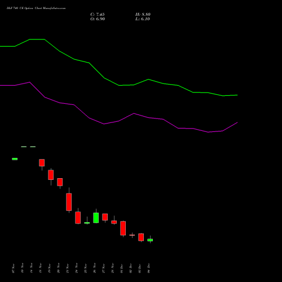Click the 01 Dec date label
282x282 pixels.
tap(121, 268)
